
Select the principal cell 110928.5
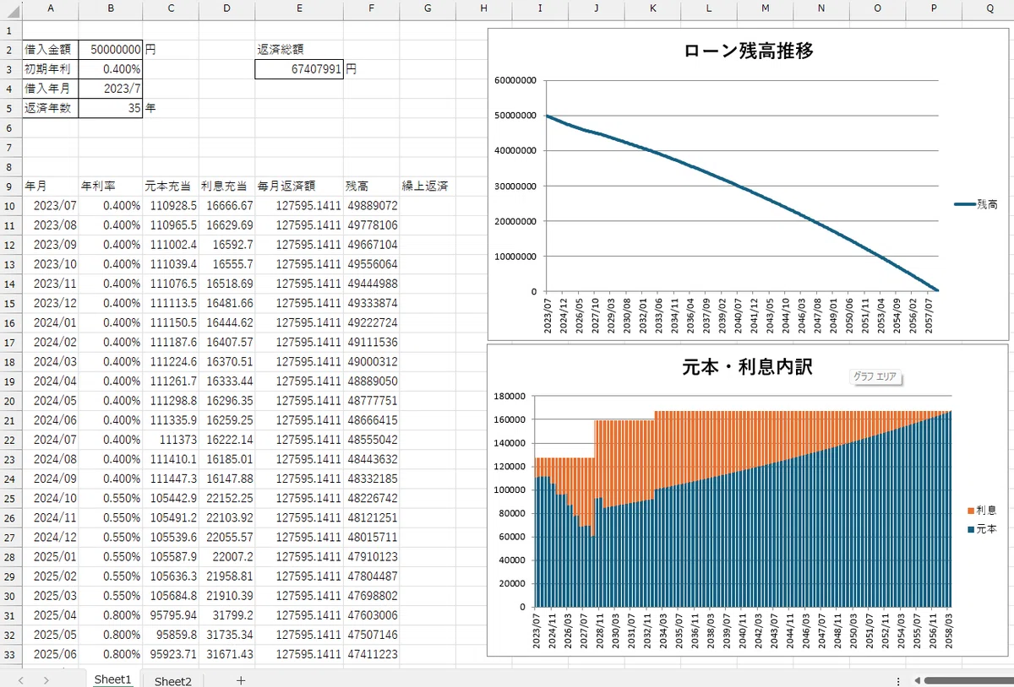[171, 205]
